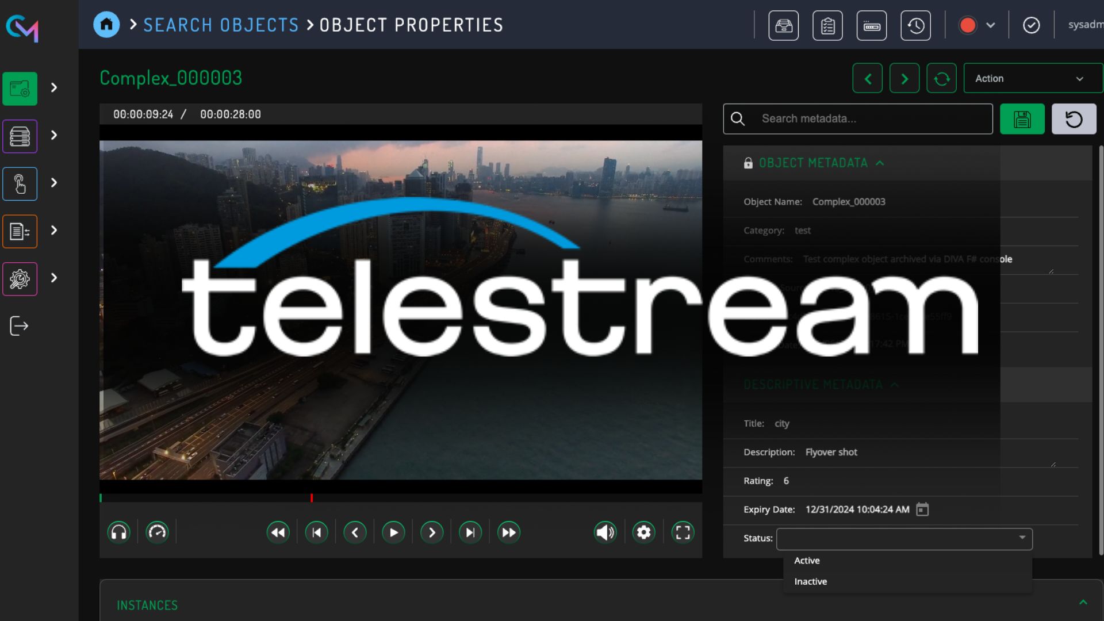This screenshot has width=1104, height=621.
Task: Open SEARCH OBJECTS from the breadcrumb
Action: click(221, 25)
